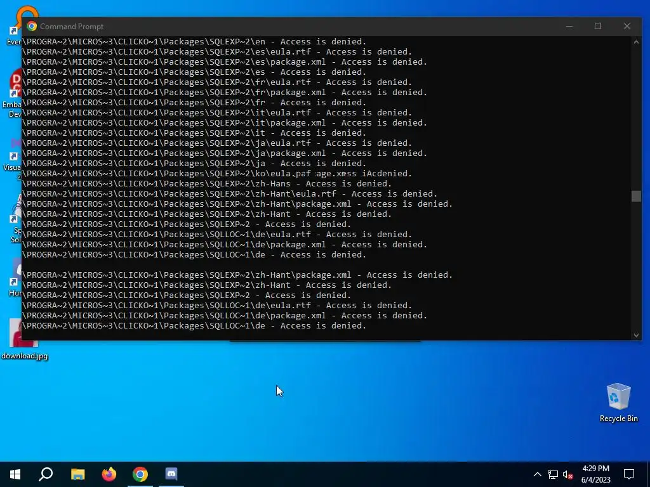Close the Command Prompt window
Image resolution: width=650 pixels, height=487 pixels.
tap(627, 26)
